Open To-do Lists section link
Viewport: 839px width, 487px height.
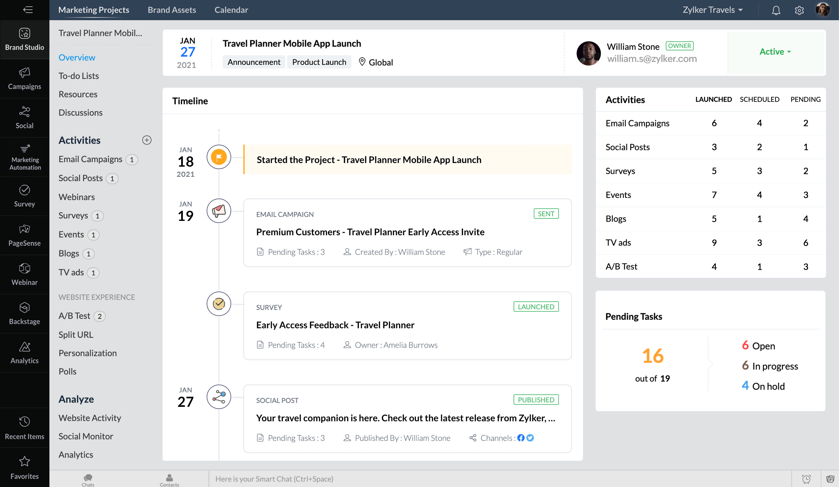click(x=78, y=76)
